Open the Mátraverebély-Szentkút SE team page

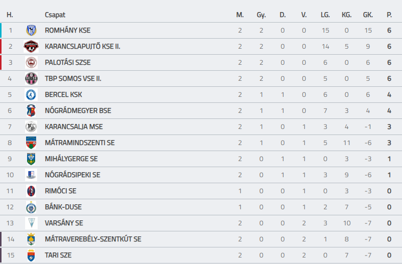93,239
